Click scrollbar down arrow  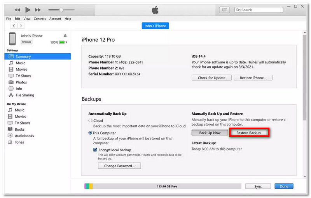(x=305, y=176)
